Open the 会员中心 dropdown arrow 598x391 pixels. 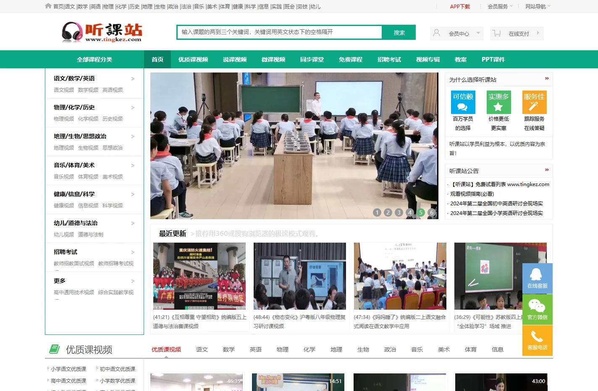(478, 33)
